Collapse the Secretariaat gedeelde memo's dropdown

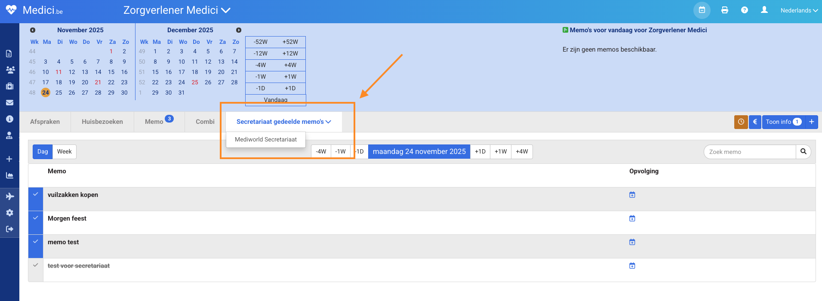click(283, 122)
